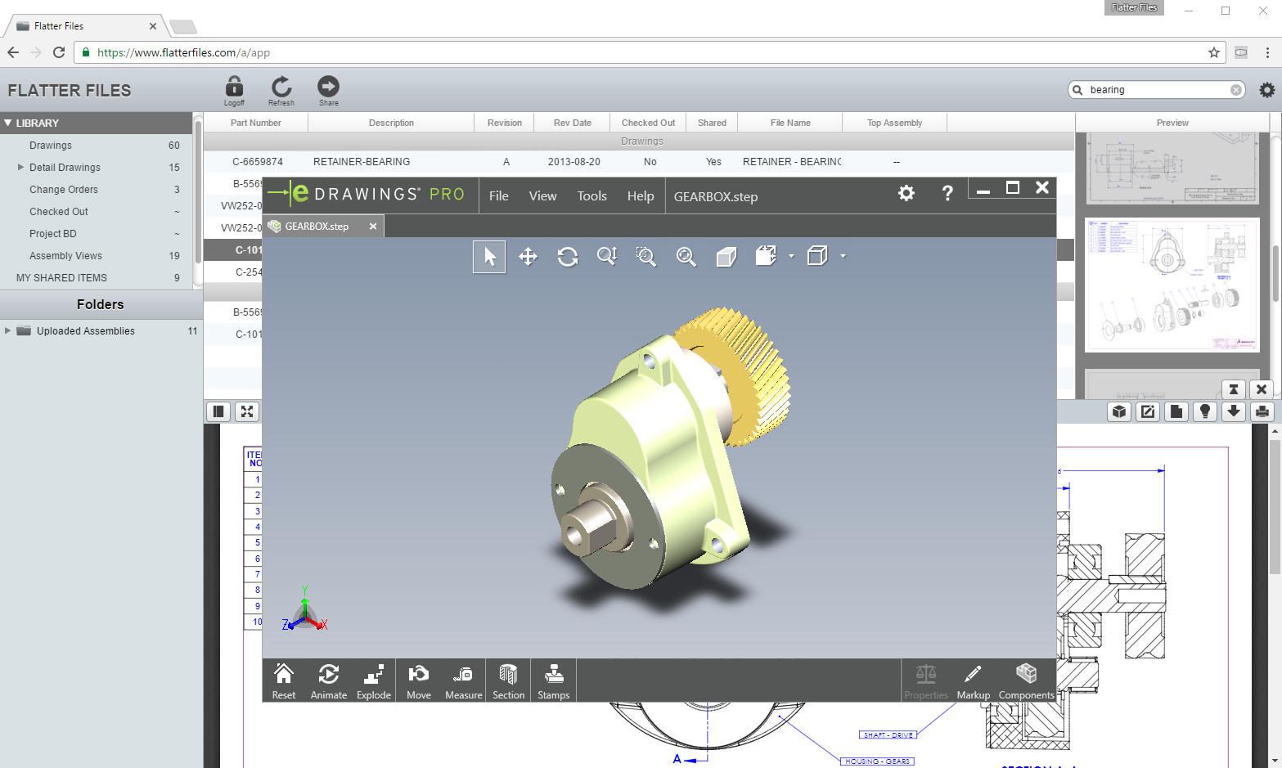1282x768 pixels.
Task: Open the Stamps tool
Action: click(554, 681)
